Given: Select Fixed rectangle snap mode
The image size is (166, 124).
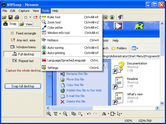Looking at the screenshot, I should [24, 33].
